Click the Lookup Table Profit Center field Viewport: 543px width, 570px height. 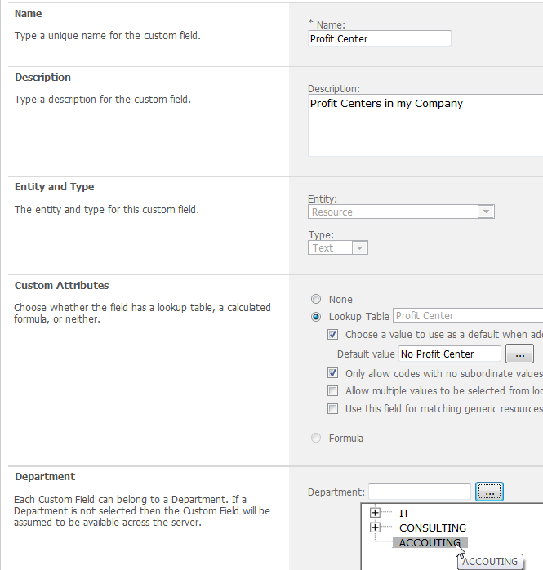point(467,316)
